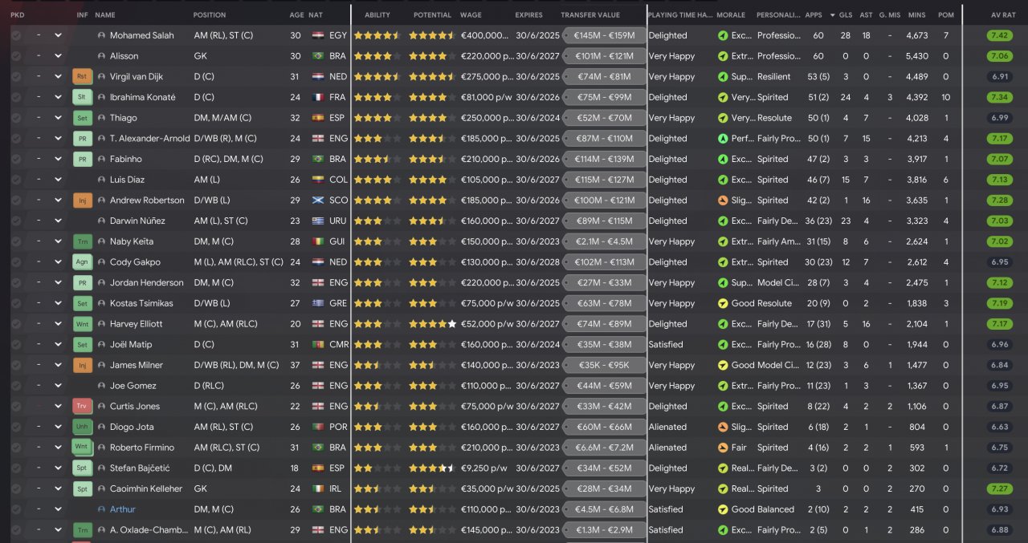Open the picked dropdown chevron for Fabinho
The height and width of the screenshot is (543, 1028).
pos(58,159)
